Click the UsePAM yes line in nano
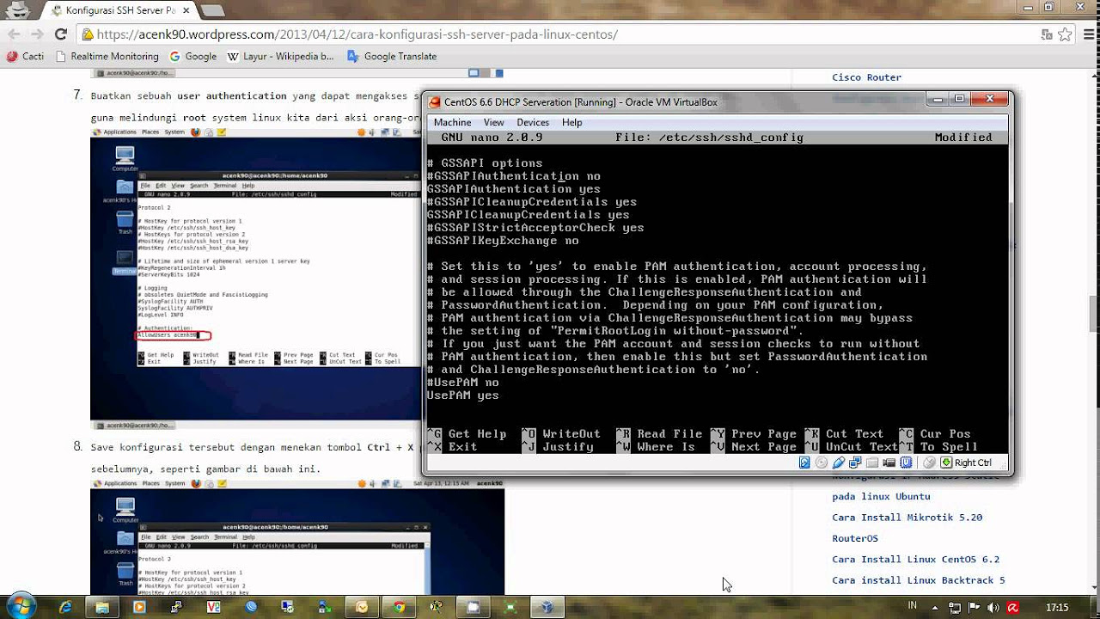This screenshot has width=1100, height=619. pos(463,395)
